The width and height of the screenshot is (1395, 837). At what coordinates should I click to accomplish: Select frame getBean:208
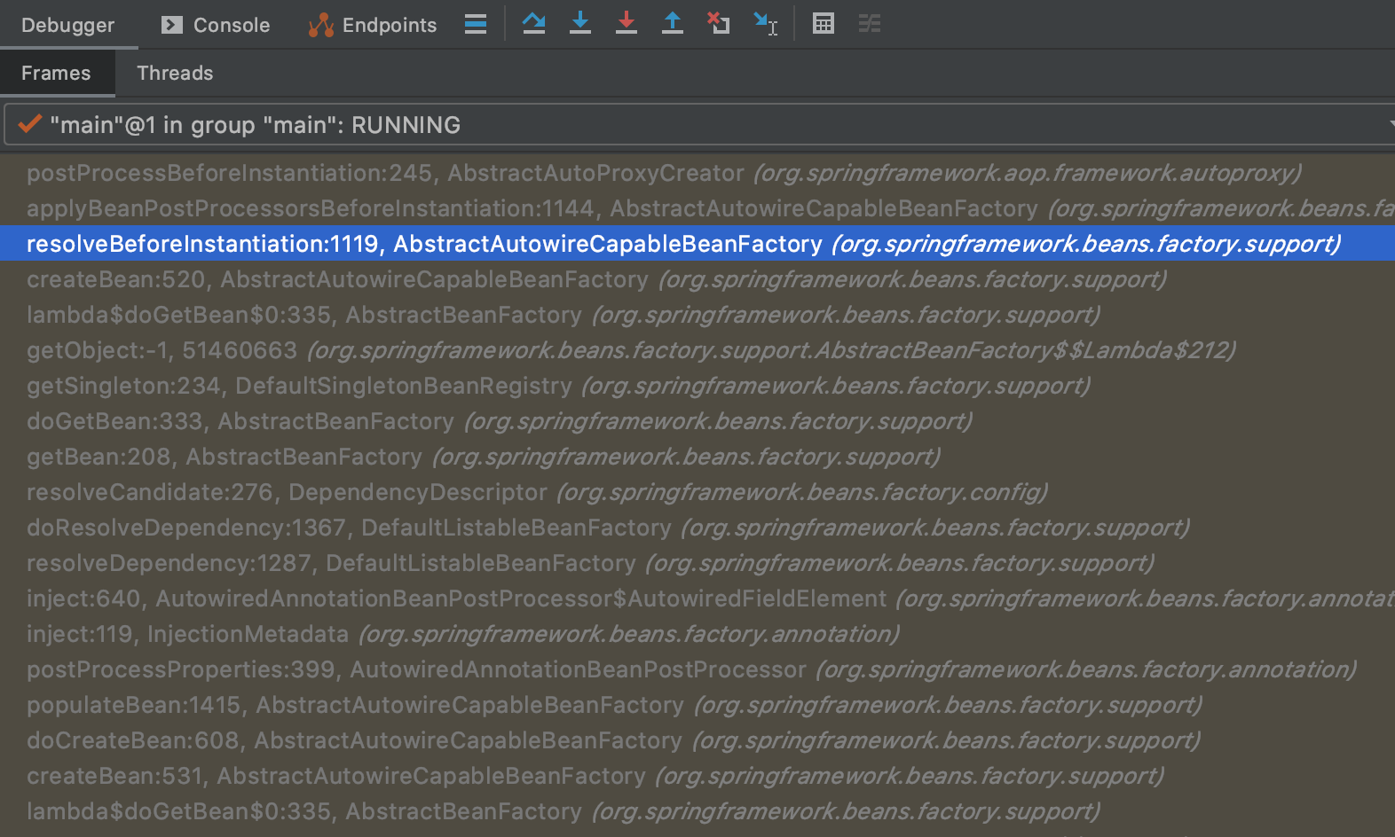(x=697, y=457)
